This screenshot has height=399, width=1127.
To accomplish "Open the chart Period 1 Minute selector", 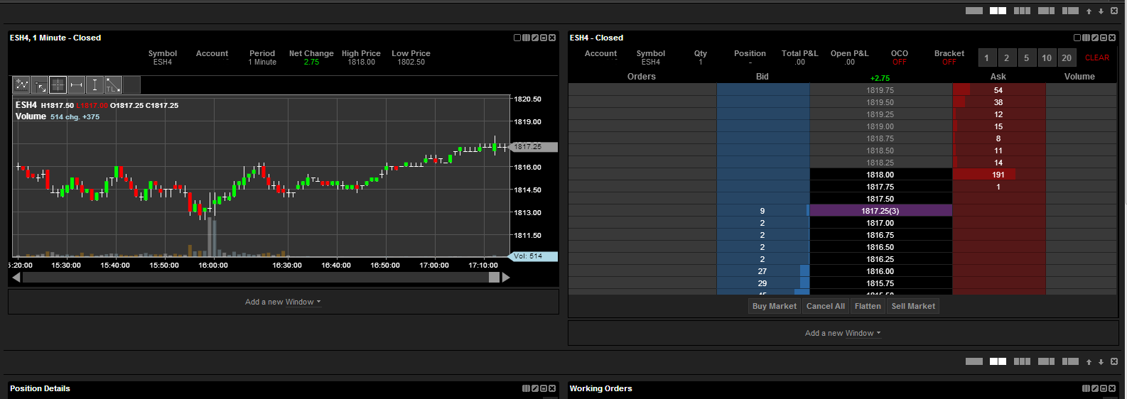I will (x=262, y=62).
